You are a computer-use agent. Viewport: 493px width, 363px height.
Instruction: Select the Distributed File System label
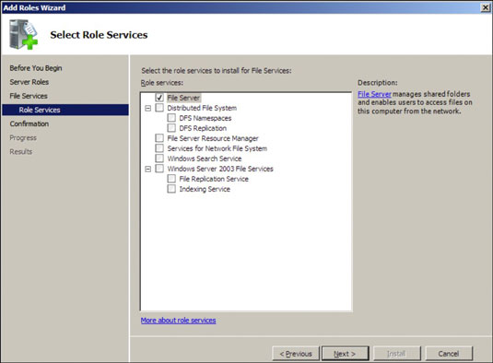202,108
